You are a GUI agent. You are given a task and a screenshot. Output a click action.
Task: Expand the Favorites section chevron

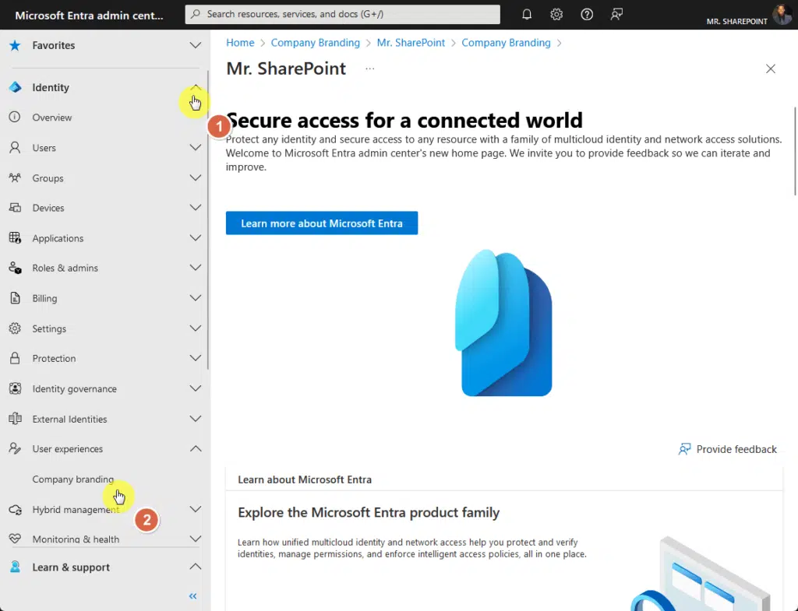(196, 45)
